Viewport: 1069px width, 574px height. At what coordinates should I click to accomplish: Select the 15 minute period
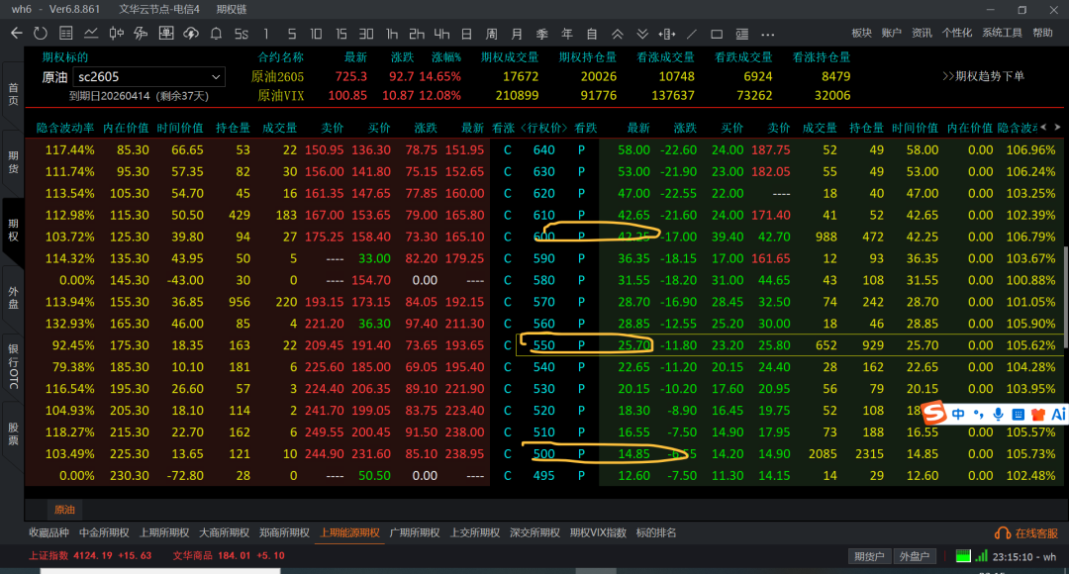[340, 34]
